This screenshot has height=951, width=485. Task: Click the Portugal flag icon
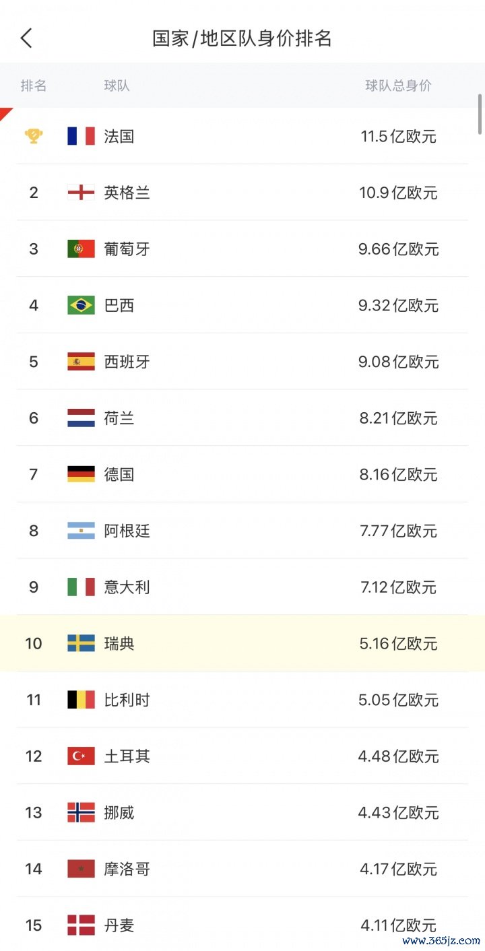pyautogui.click(x=81, y=249)
